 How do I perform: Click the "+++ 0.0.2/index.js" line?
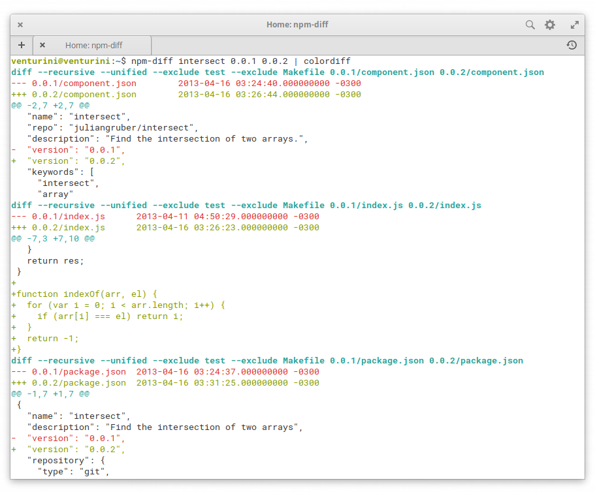pyautogui.click(x=165, y=228)
